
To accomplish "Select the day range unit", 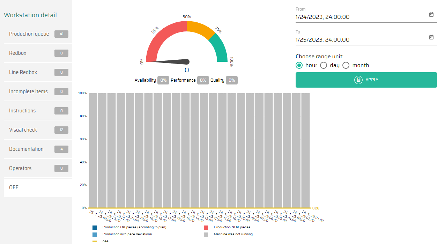I will click(324, 65).
